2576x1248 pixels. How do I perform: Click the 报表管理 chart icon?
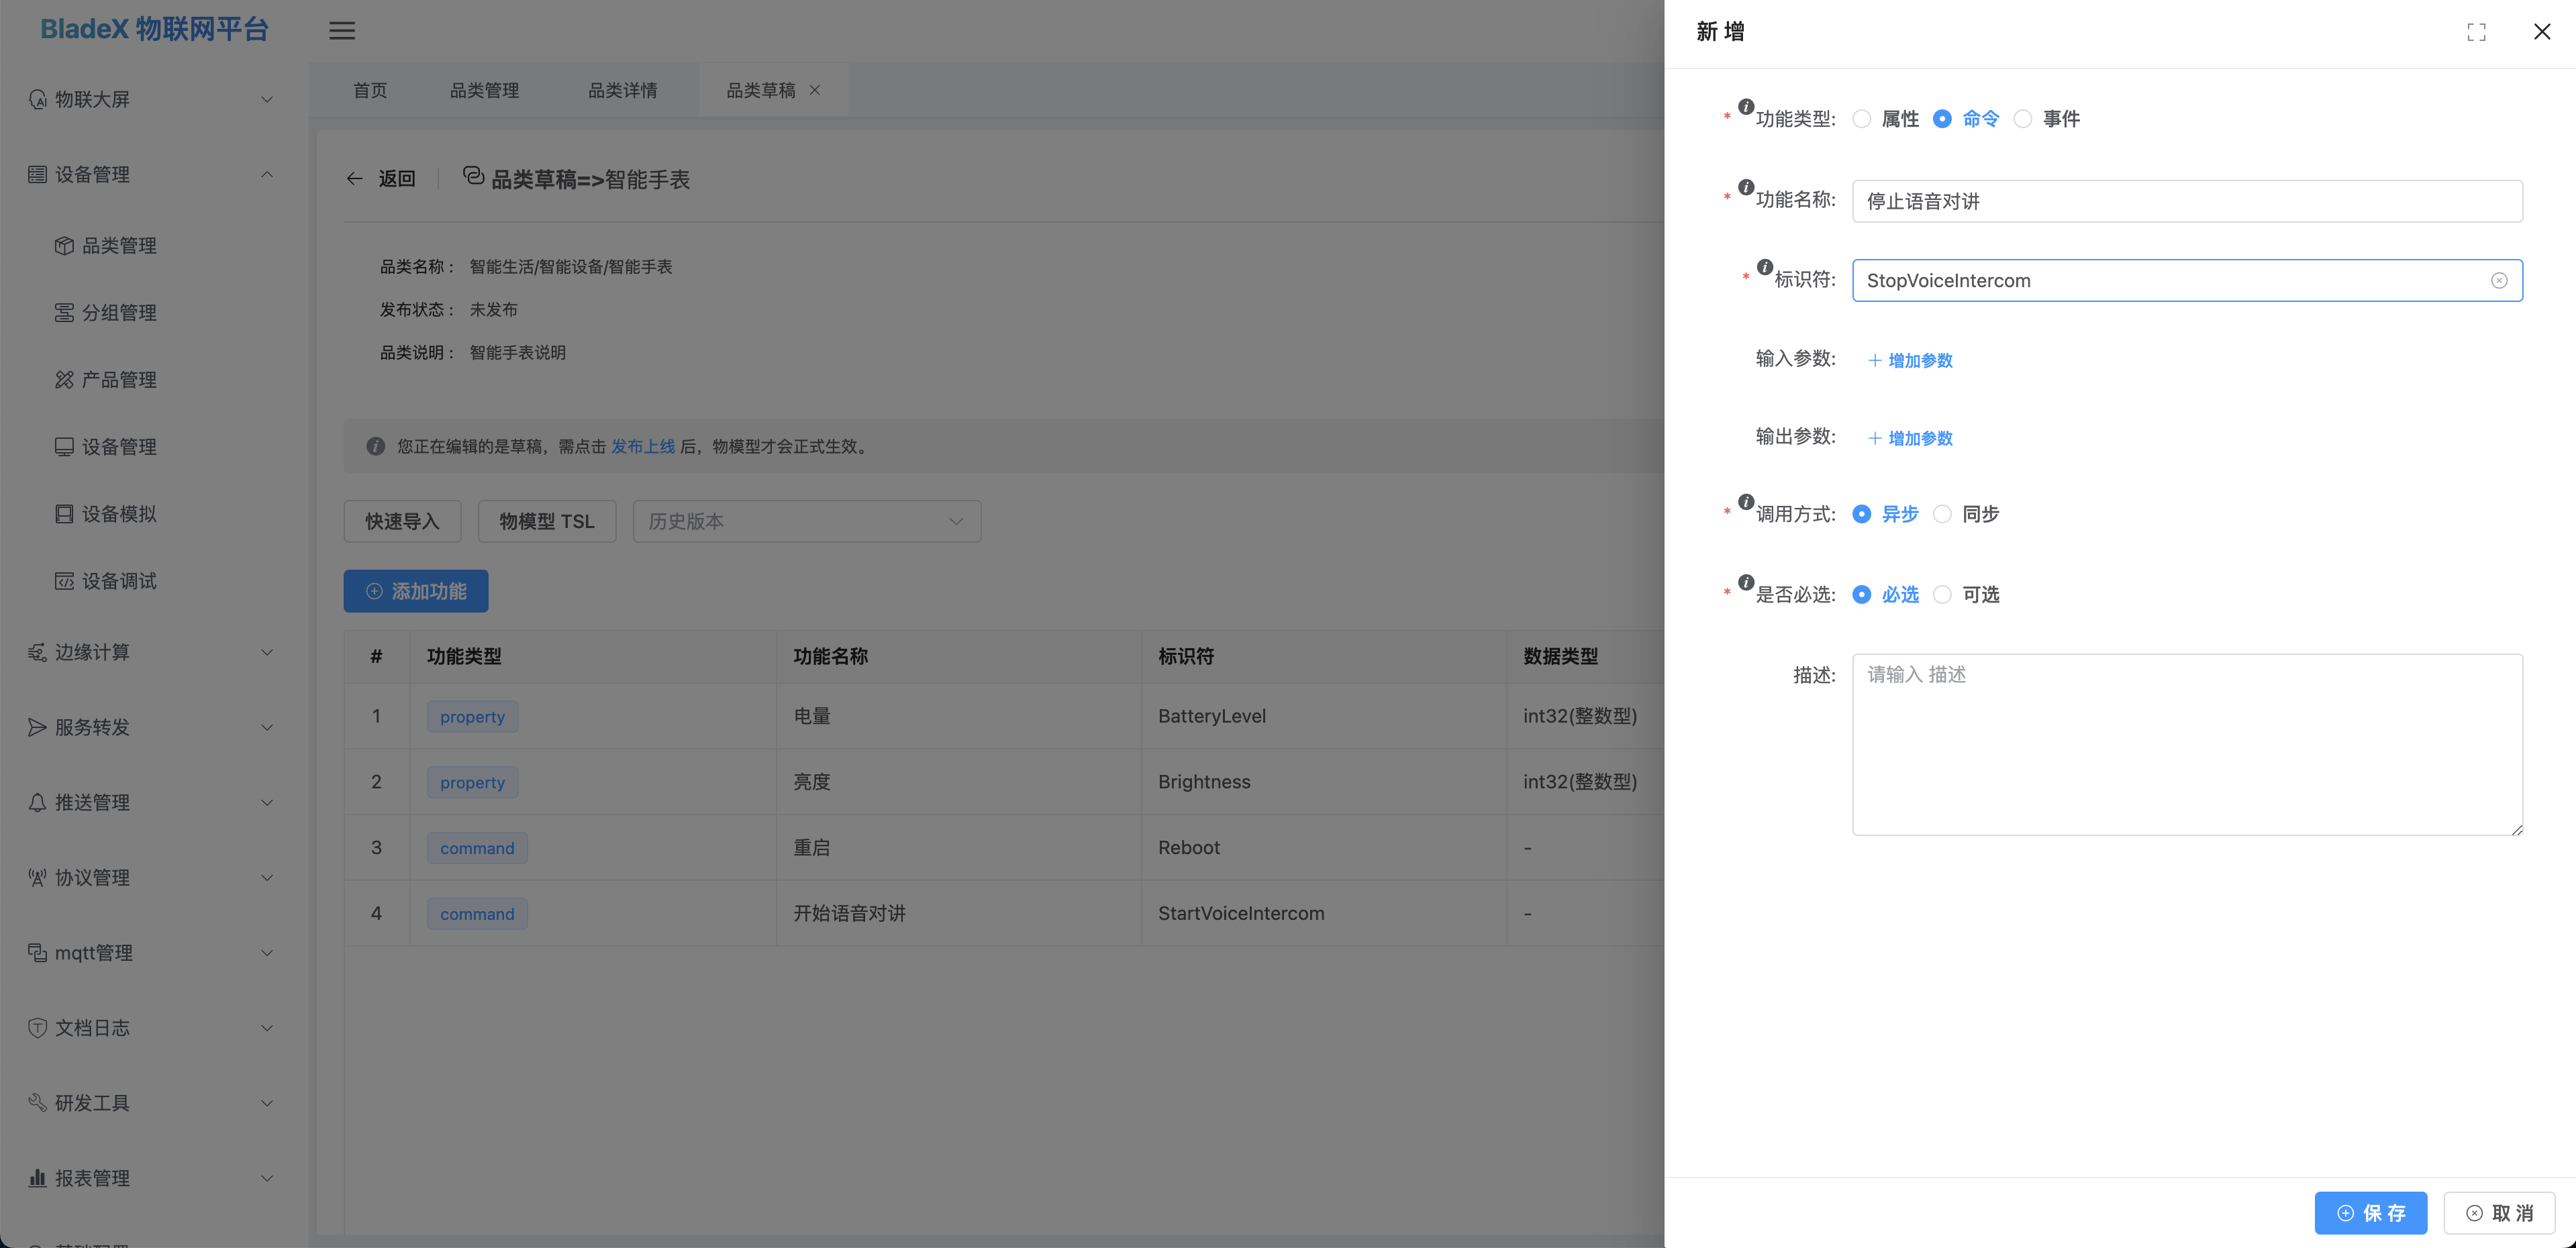(x=37, y=1178)
